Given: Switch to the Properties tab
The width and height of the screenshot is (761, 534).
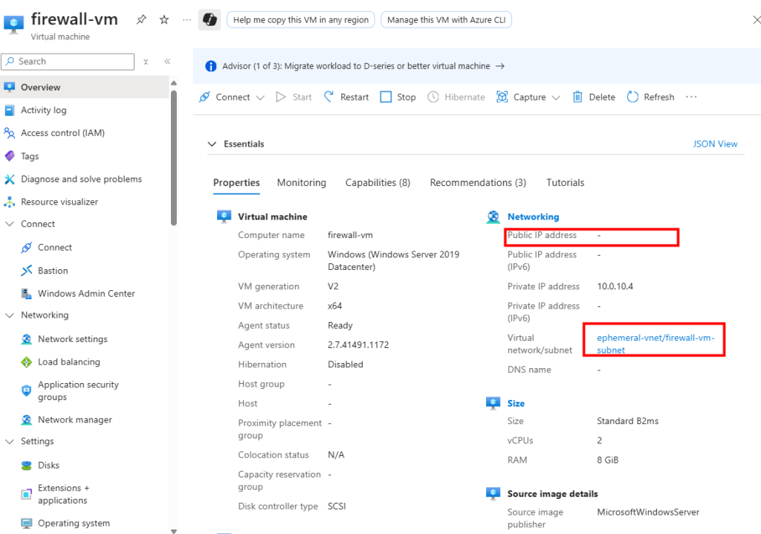Looking at the screenshot, I should (236, 183).
